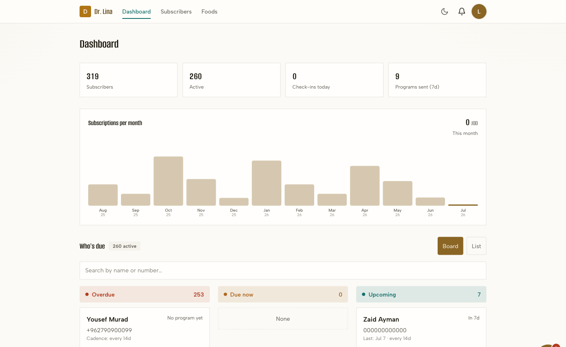The height and width of the screenshot is (347, 566).
Task: Click the 319 Subscribers stat card
Action: pos(128,80)
